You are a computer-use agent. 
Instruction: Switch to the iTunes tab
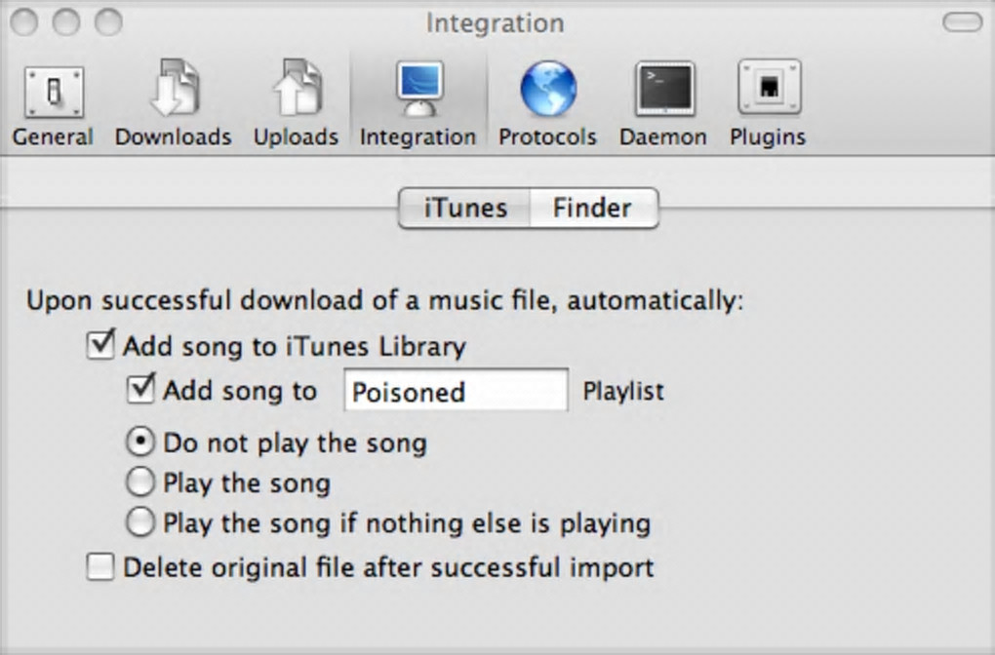[x=464, y=208]
